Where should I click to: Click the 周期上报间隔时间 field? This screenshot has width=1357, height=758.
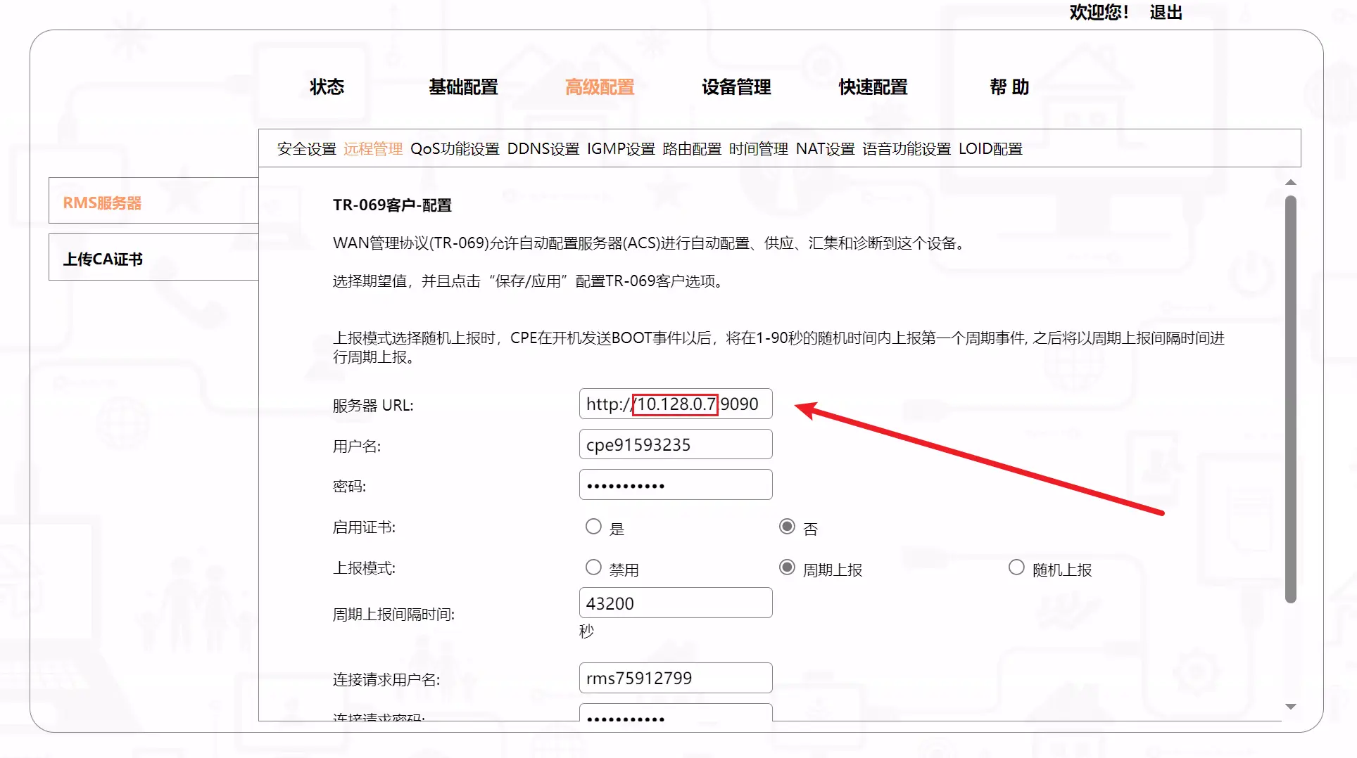click(x=675, y=603)
